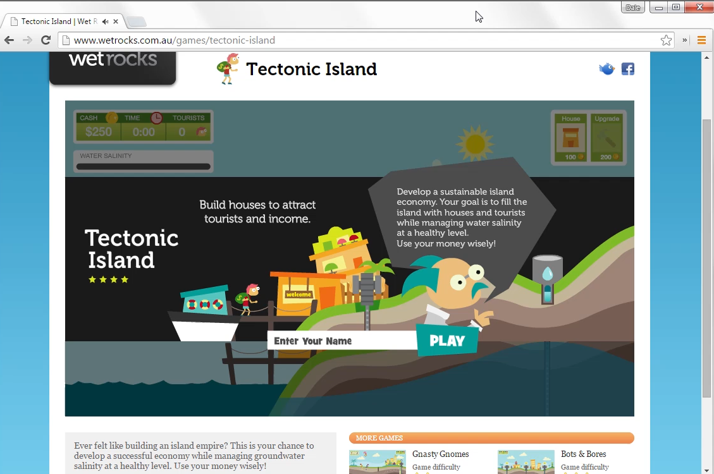The image size is (714, 474).
Task: Open the Bots & Bores game link
Action: click(x=583, y=454)
